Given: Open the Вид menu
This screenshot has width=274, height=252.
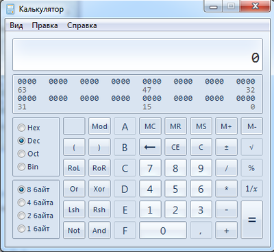Looking at the screenshot, I should pos(16,25).
